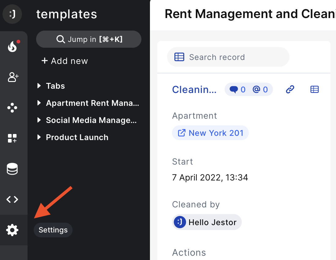Click the Start field label

183,162
